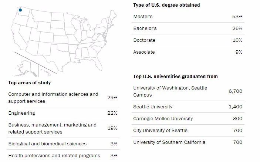Click University of Southern California entry
Viewport: 260px width, 162px height.
coord(169,142)
